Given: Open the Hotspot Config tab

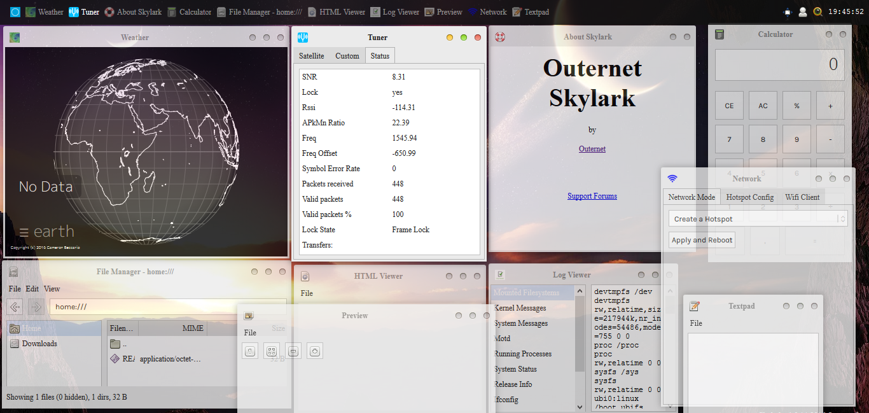Looking at the screenshot, I should coord(750,197).
